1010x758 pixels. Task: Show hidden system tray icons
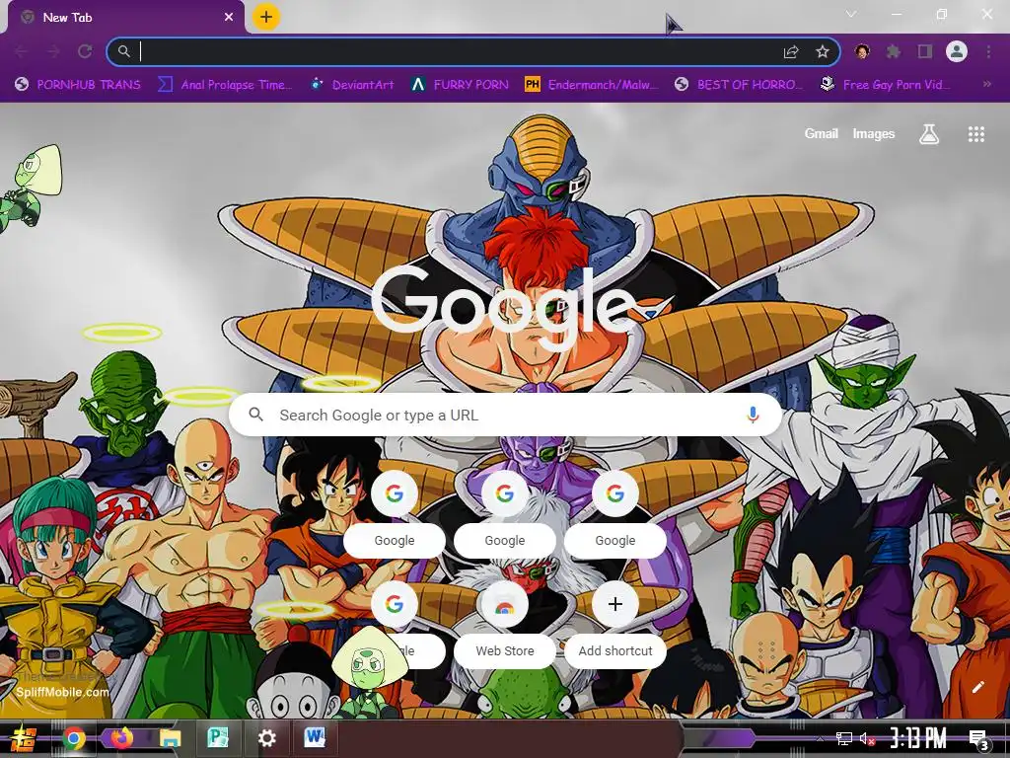(820, 738)
